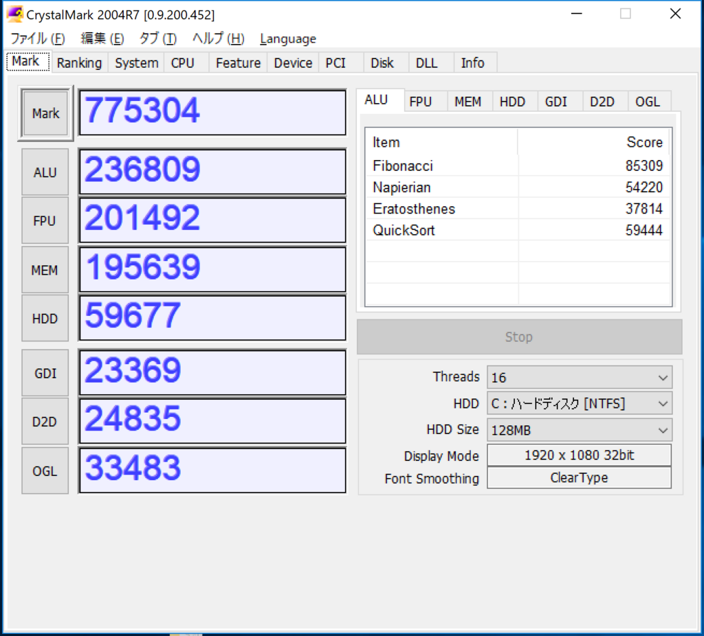Viewport: 704px width, 636px height.
Task: Run the HDD benchmark button
Action: tap(45, 319)
